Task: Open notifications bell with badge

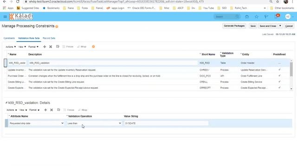Action: click(x=277, y=16)
